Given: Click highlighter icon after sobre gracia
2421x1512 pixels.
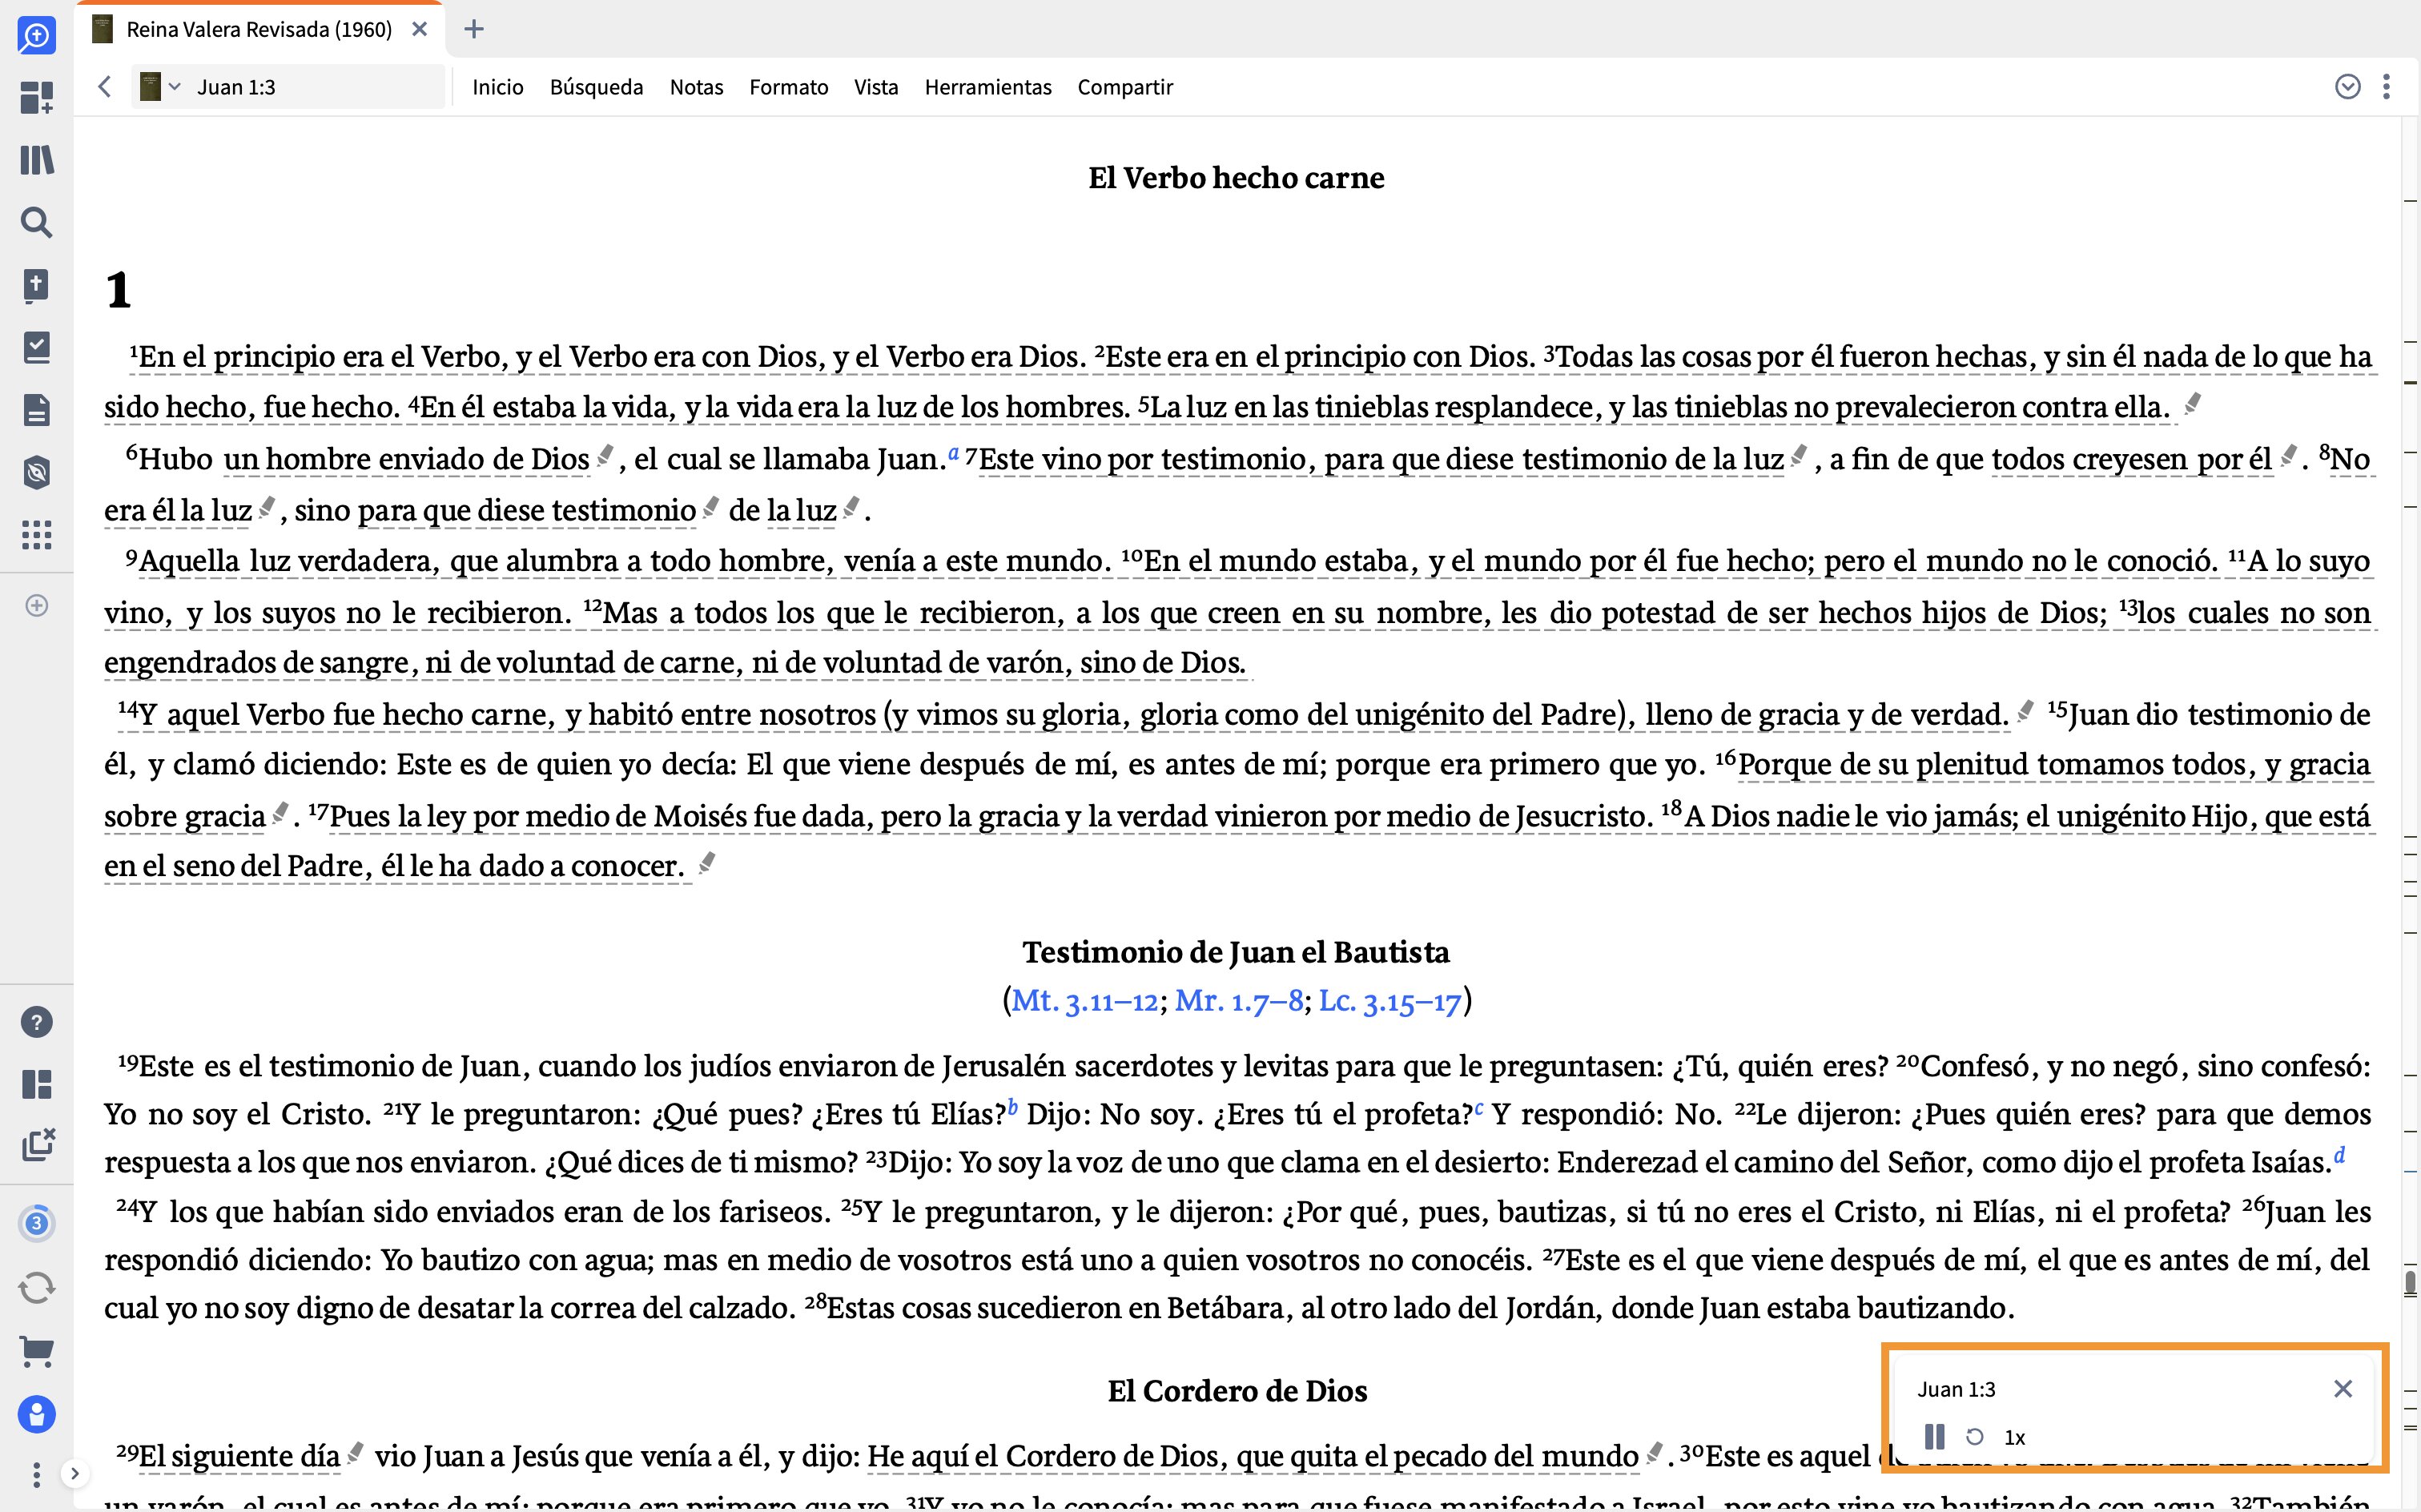Looking at the screenshot, I should [281, 812].
